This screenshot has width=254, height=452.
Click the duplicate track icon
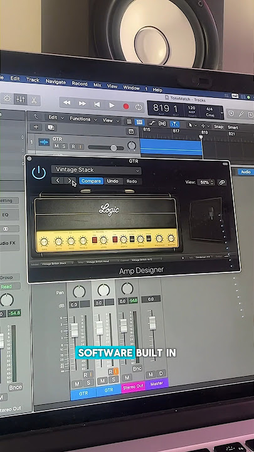[51, 127]
